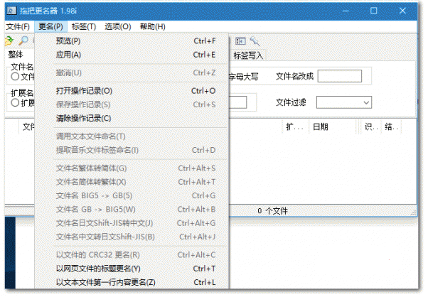
Task: Click the magnifying glass preview icon
Action: tap(23, 41)
